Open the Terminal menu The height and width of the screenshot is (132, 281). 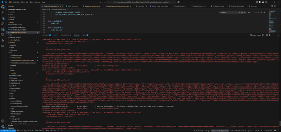(x=37, y=2)
